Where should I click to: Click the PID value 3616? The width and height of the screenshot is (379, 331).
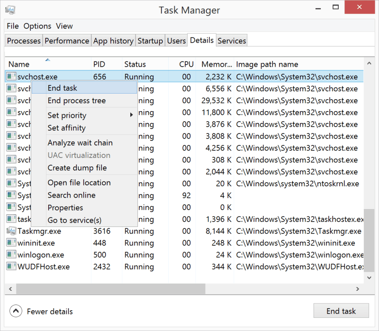click(x=102, y=231)
